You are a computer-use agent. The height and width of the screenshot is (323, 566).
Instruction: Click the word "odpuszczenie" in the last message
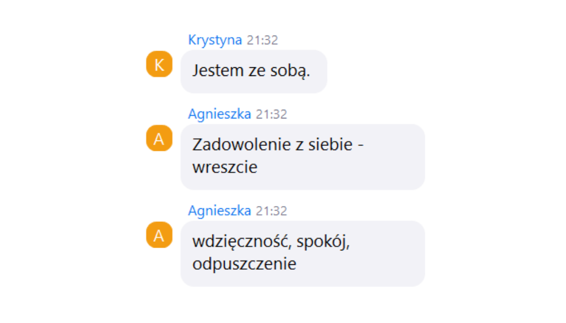244,264
